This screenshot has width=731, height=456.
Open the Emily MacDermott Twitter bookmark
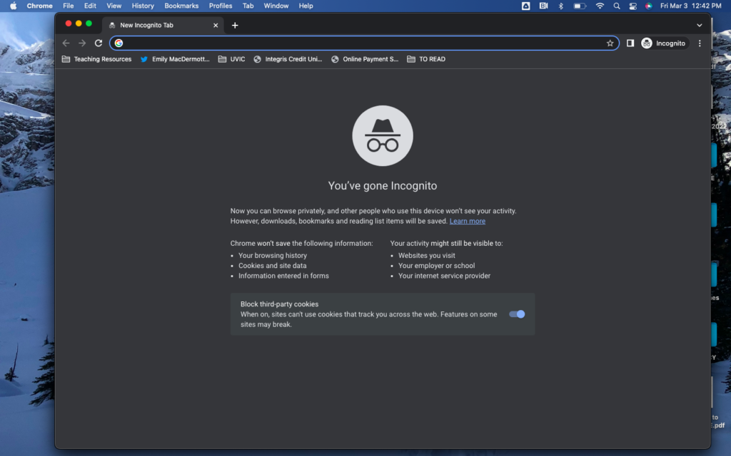point(175,59)
